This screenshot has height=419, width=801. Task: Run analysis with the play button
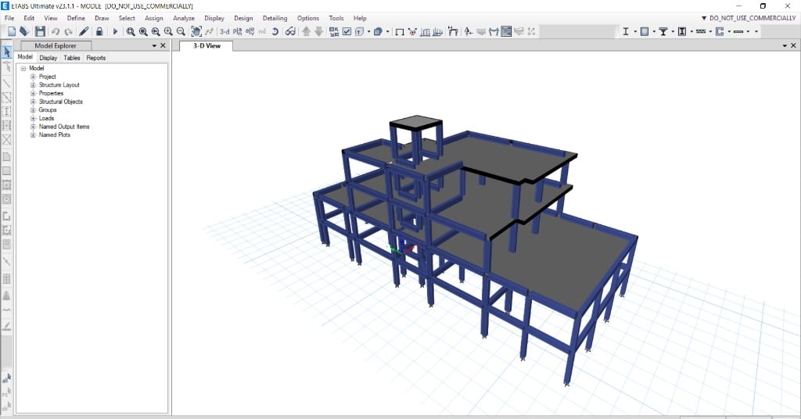[x=115, y=31]
